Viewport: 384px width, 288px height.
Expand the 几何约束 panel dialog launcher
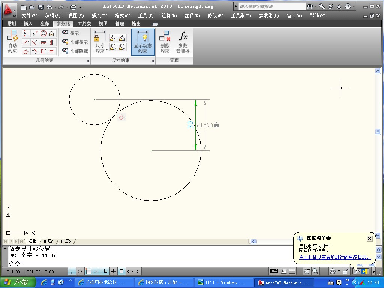pyautogui.click(x=88, y=61)
